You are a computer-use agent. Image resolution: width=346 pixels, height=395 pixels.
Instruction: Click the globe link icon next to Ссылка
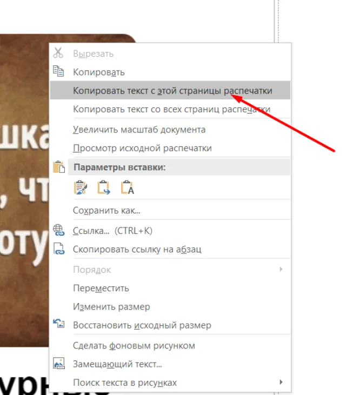click(x=59, y=230)
